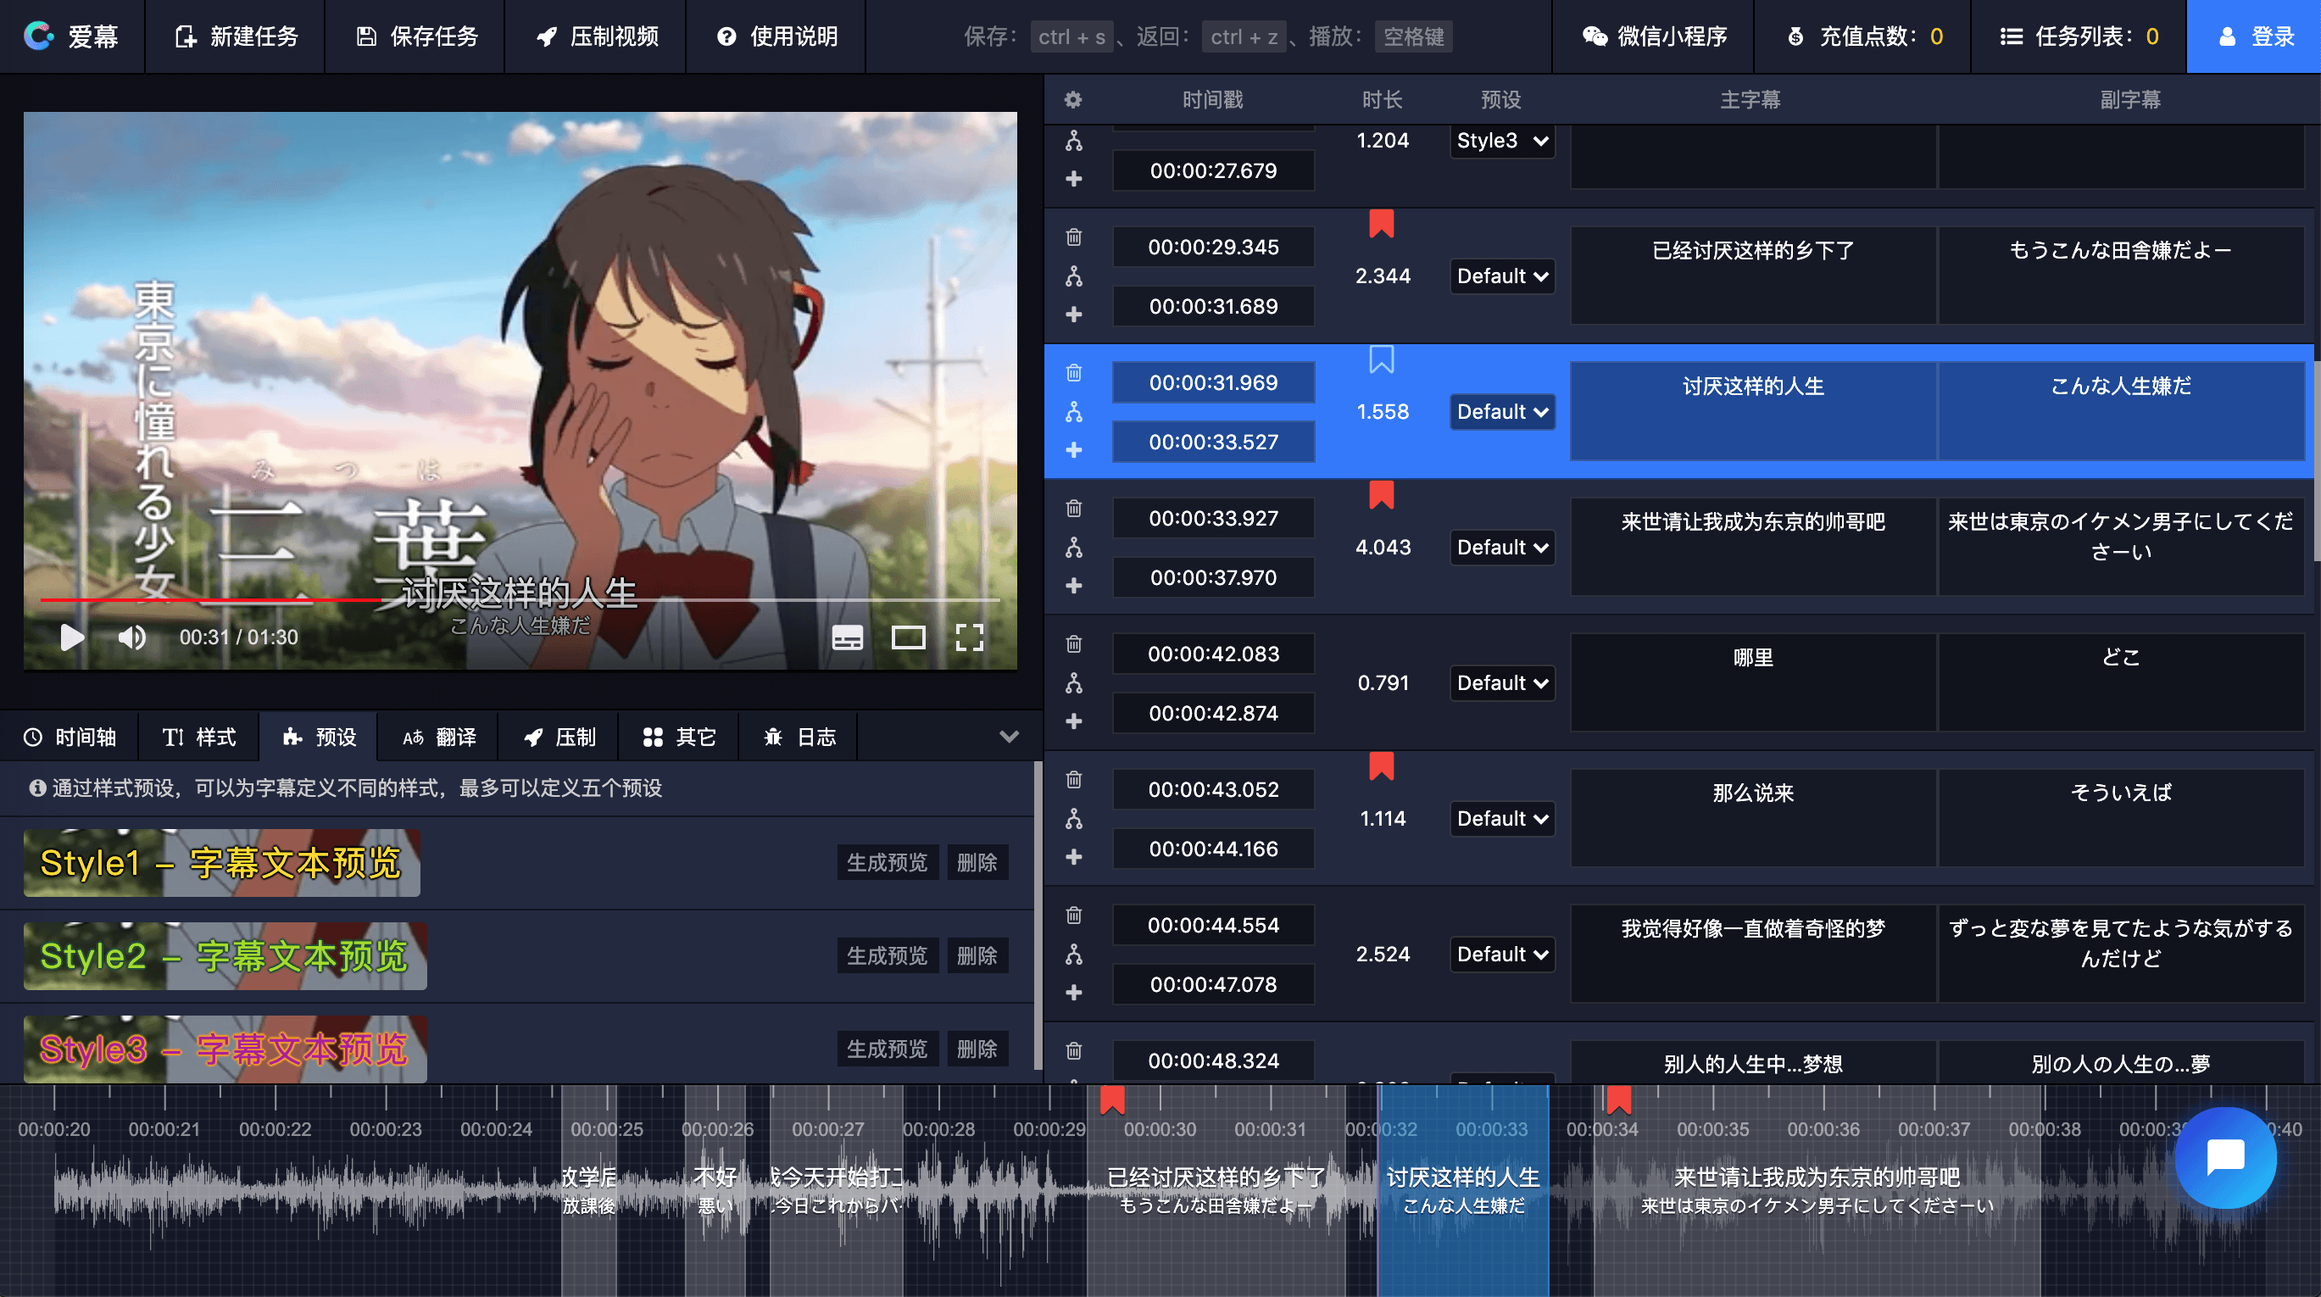Delete subtitle row at 00:00:29.345
2321x1297 pixels.
(1074, 237)
